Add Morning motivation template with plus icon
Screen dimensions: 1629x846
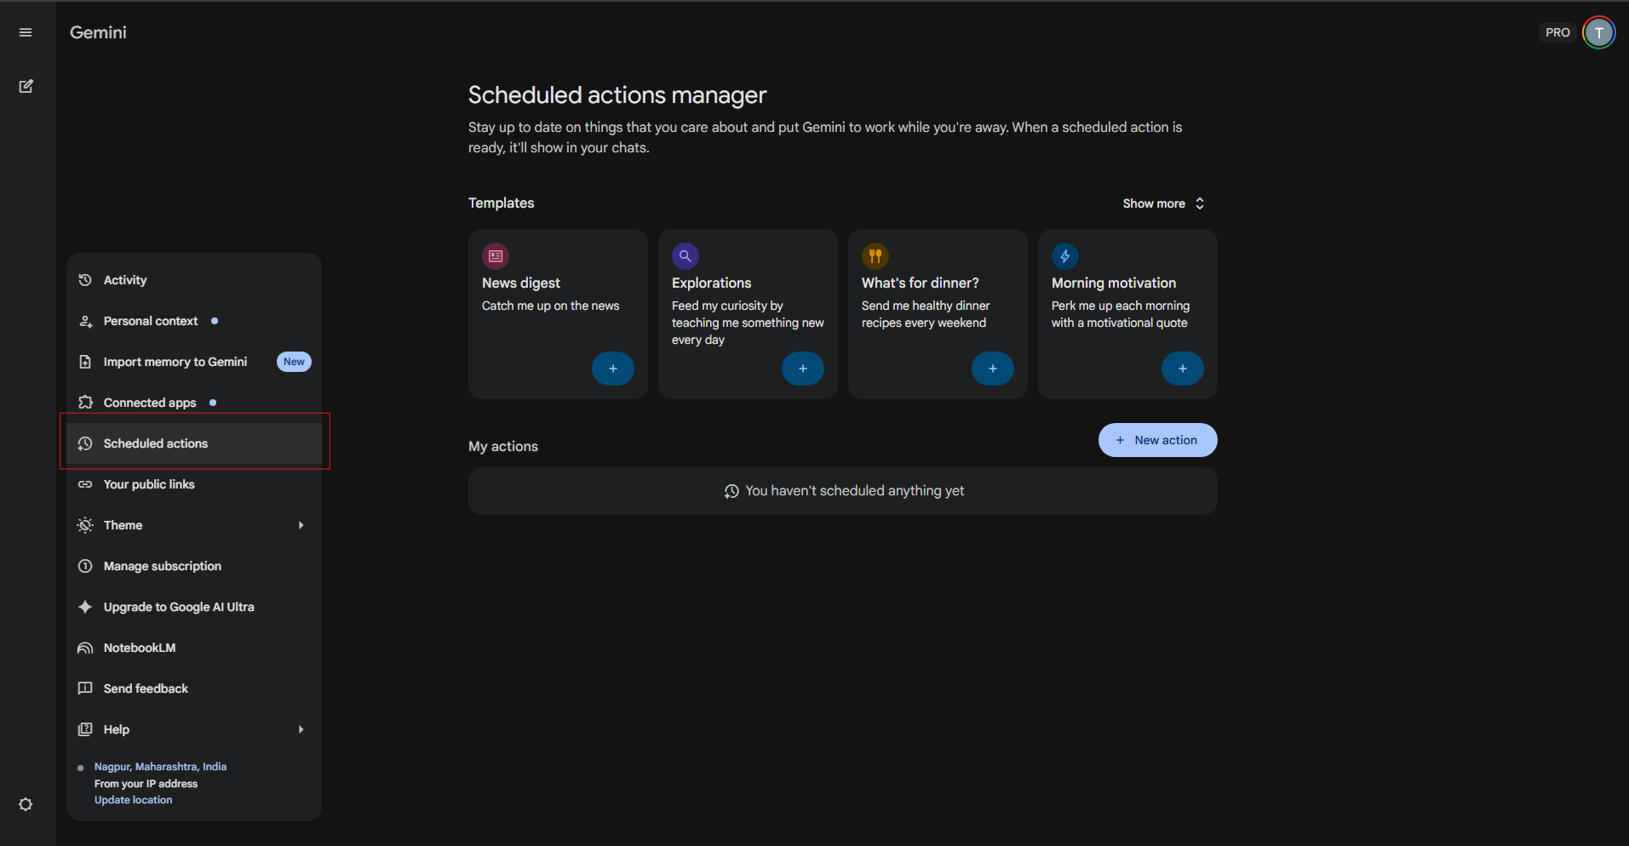(x=1183, y=369)
